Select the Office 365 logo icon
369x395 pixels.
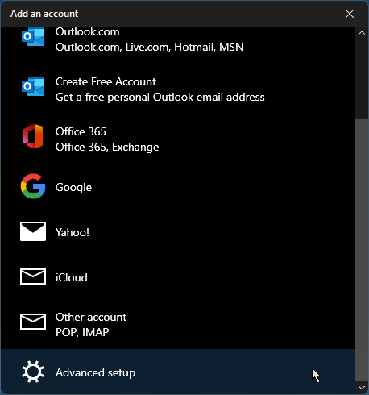click(33, 136)
